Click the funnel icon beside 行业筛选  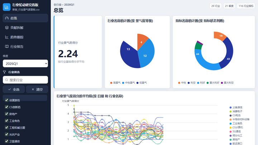4,72
